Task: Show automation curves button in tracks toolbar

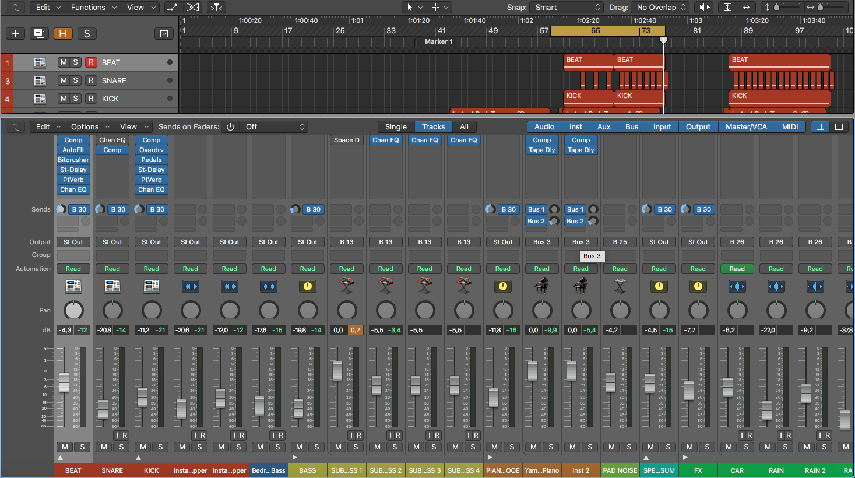Action: click(x=173, y=8)
